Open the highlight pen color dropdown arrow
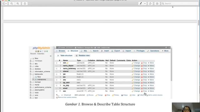This screenshot has width=200, height=112. click(145, 3)
